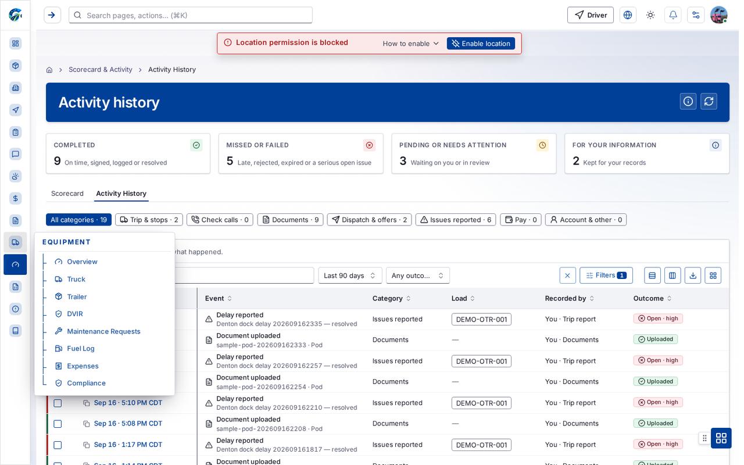
Task: Filter by Issues reported category chip
Action: (456, 220)
